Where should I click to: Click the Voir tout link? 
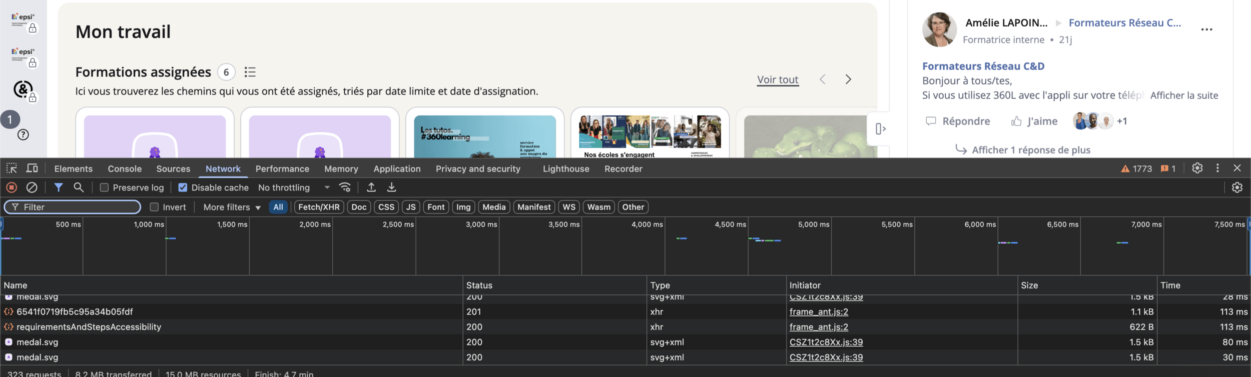coord(778,79)
